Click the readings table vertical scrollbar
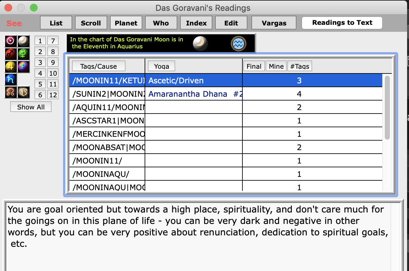The image size is (409, 271). click(x=387, y=108)
